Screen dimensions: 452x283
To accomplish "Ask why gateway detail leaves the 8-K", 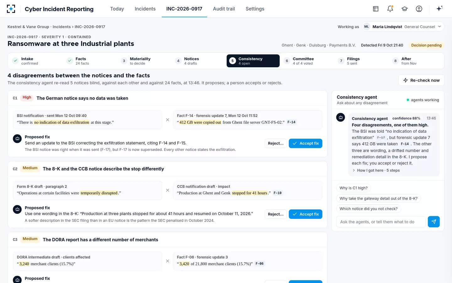I will click(x=379, y=198).
